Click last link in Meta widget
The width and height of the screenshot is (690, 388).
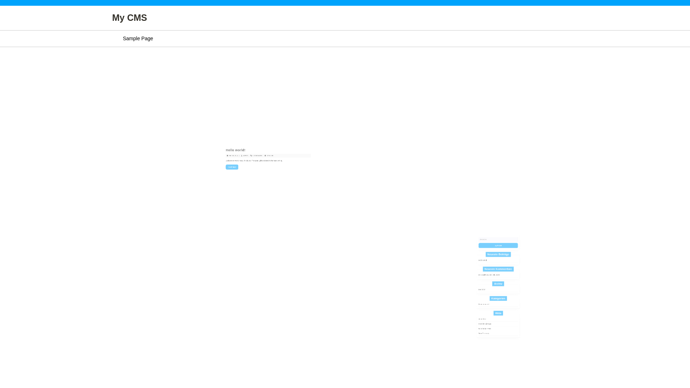484,333
